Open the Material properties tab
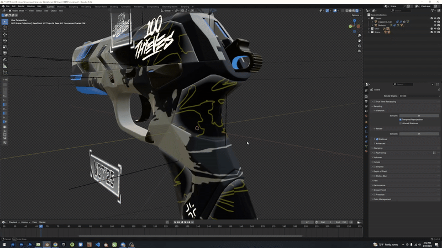Viewport: 442px width, 248px height. point(366,151)
